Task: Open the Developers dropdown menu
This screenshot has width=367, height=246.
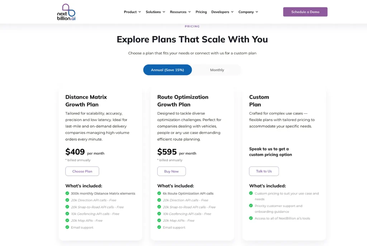Action: 222,12
